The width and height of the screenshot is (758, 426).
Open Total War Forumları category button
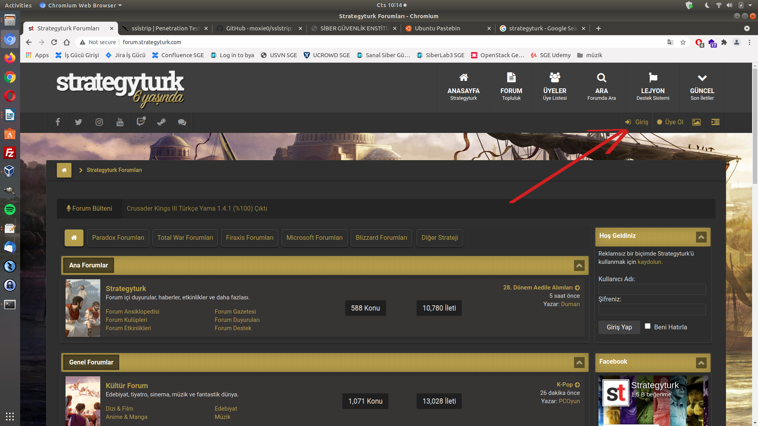pyautogui.click(x=185, y=238)
